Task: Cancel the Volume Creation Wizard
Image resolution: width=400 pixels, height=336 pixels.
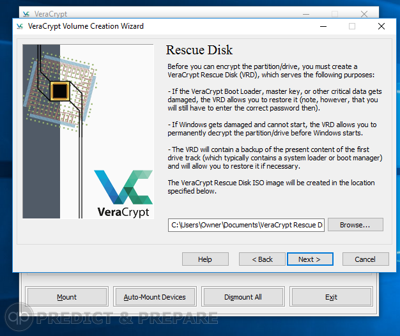Action: (365, 259)
